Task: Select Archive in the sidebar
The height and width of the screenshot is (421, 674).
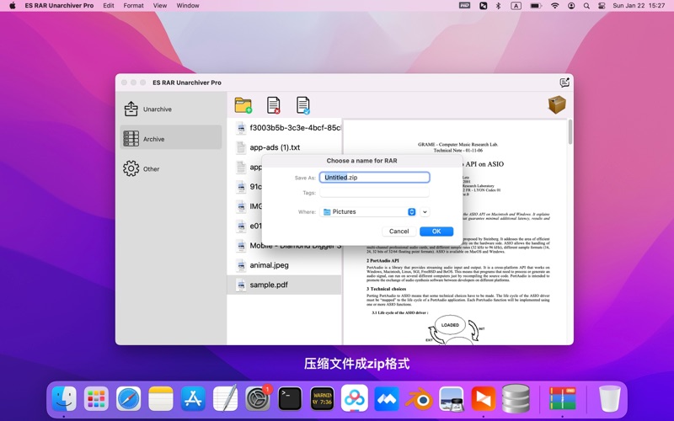Action: coord(171,139)
